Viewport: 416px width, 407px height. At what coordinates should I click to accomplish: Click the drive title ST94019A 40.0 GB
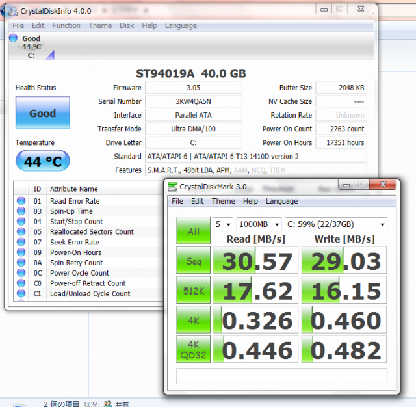coord(191,73)
